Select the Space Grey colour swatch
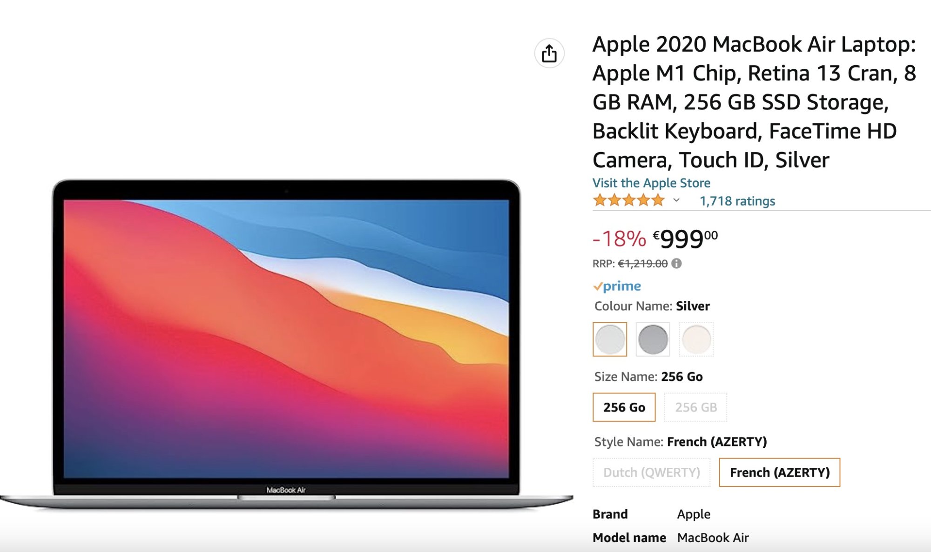 653,339
